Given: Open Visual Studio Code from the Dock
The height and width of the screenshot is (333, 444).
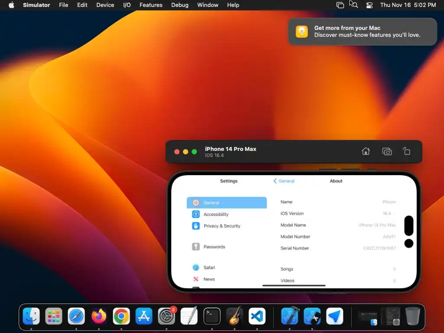Looking at the screenshot, I should coord(257,316).
